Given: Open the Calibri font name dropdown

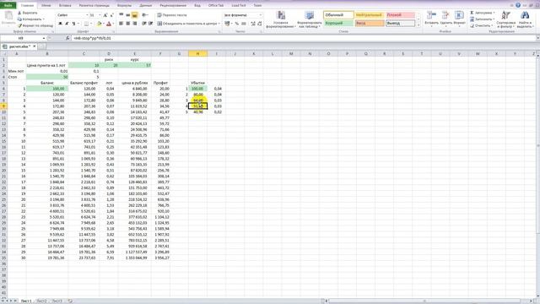Looking at the screenshot, I should [x=86, y=15].
